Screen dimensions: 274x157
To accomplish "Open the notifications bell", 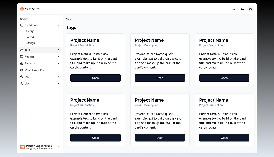I will (242, 9).
